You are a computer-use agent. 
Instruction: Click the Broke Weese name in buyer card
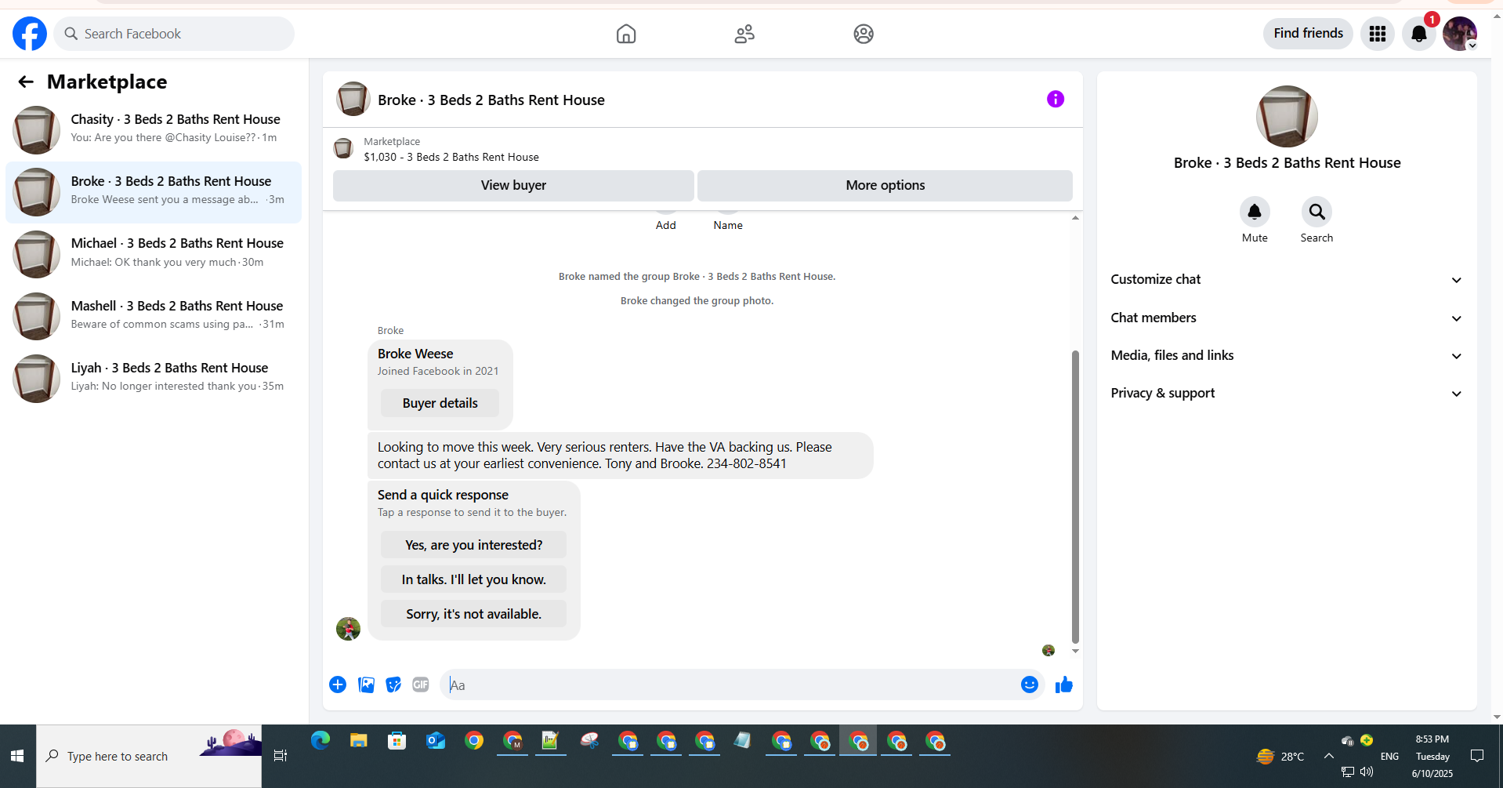(x=415, y=354)
